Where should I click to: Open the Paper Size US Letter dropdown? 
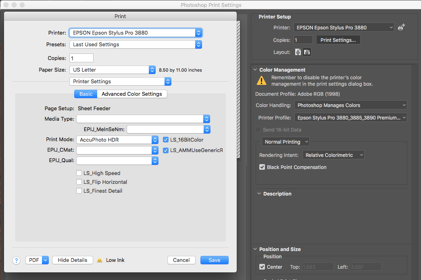(113, 70)
